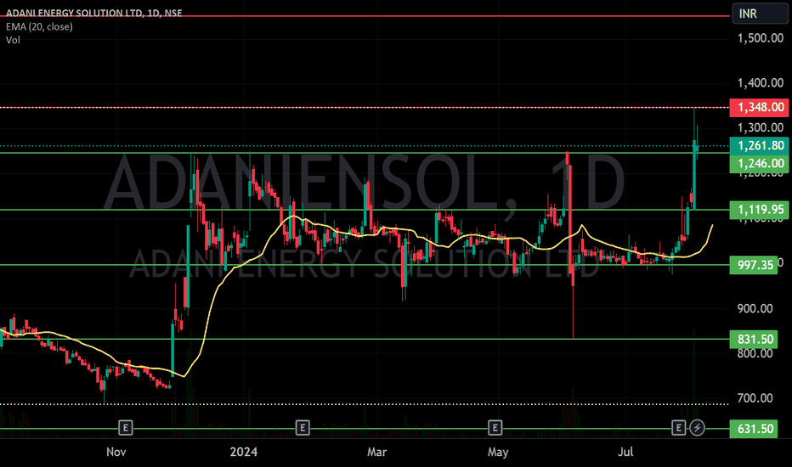Open the earnings E marker near 2024 label
Screen dimensions: 792x467
[x=302, y=428]
